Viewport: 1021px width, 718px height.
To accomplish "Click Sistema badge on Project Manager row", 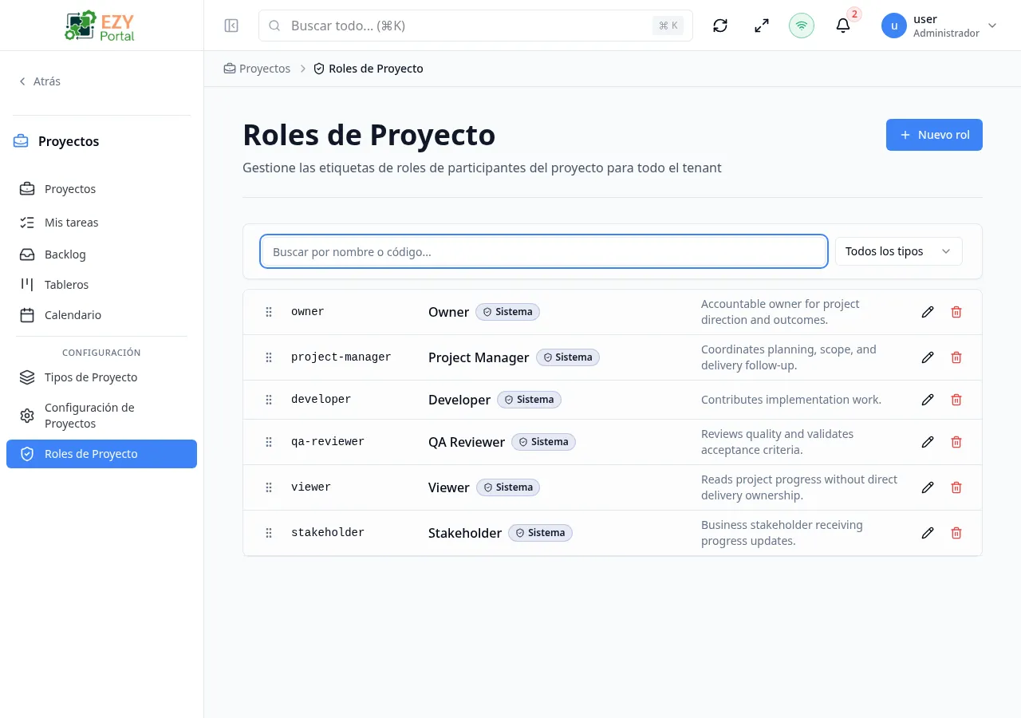I will 568,357.
